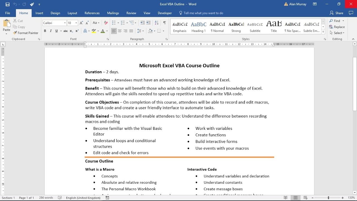Click the Replace button in Editing
Screen dimensions: 357x201
337,27
